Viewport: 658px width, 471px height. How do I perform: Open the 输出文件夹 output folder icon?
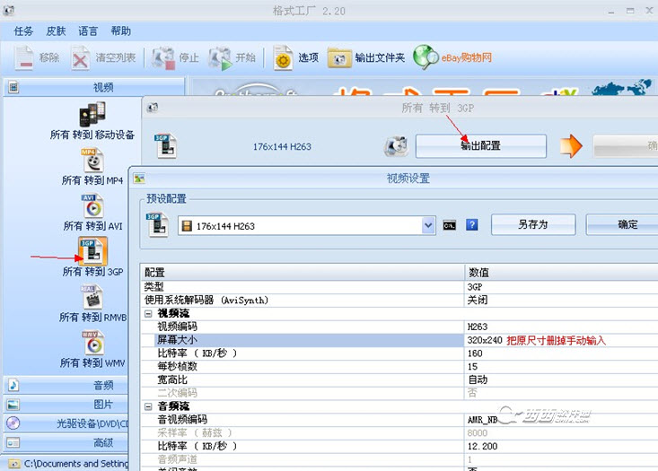click(x=339, y=58)
